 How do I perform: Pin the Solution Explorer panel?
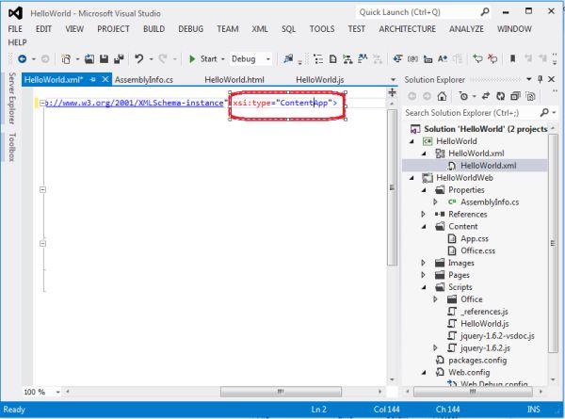540,79
